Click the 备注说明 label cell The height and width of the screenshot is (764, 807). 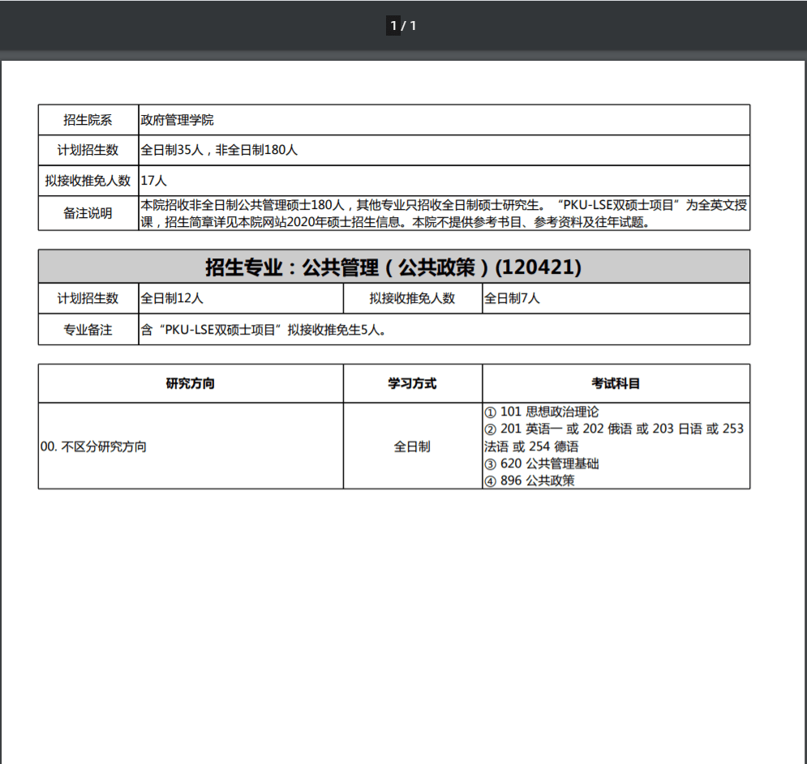[x=88, y=213]
